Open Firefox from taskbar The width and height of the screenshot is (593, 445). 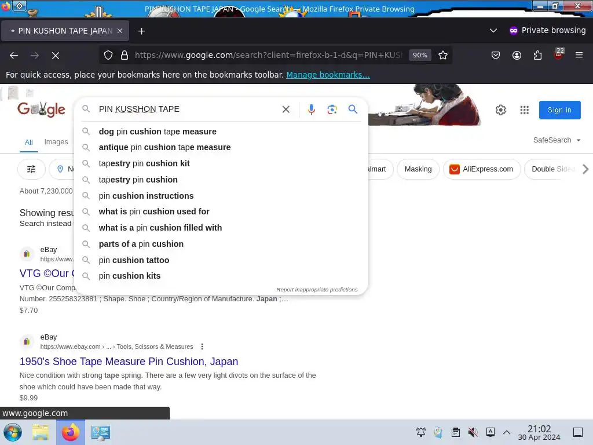(x=71, y=432)
